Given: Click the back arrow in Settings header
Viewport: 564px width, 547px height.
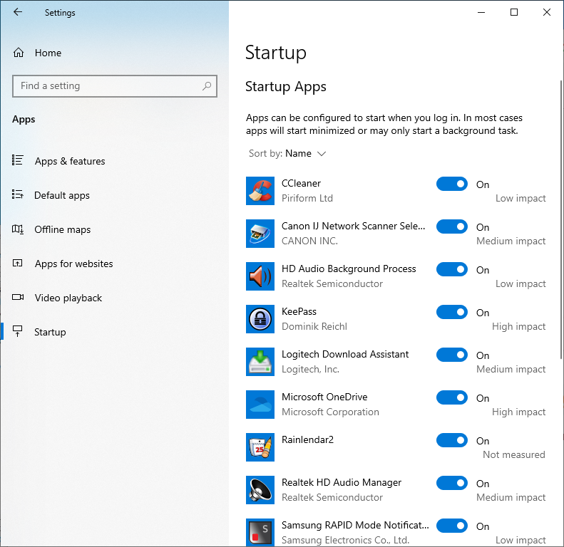Looking at the screenshot, I should click(x=18, y=12).
